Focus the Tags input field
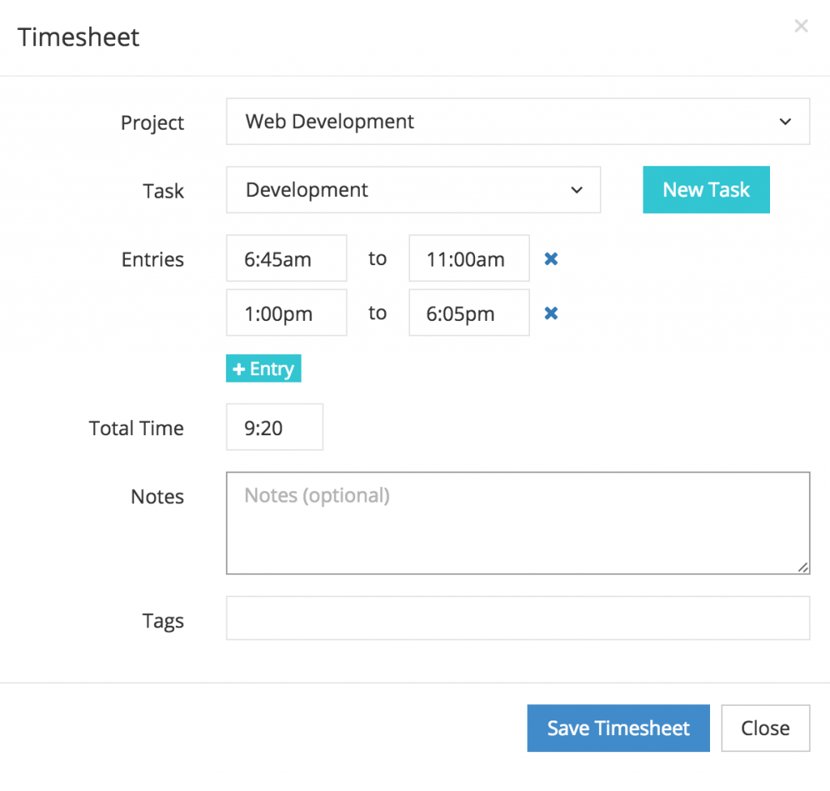The height and width of the screenshot is (791, 830). click(x=518, y=618)
